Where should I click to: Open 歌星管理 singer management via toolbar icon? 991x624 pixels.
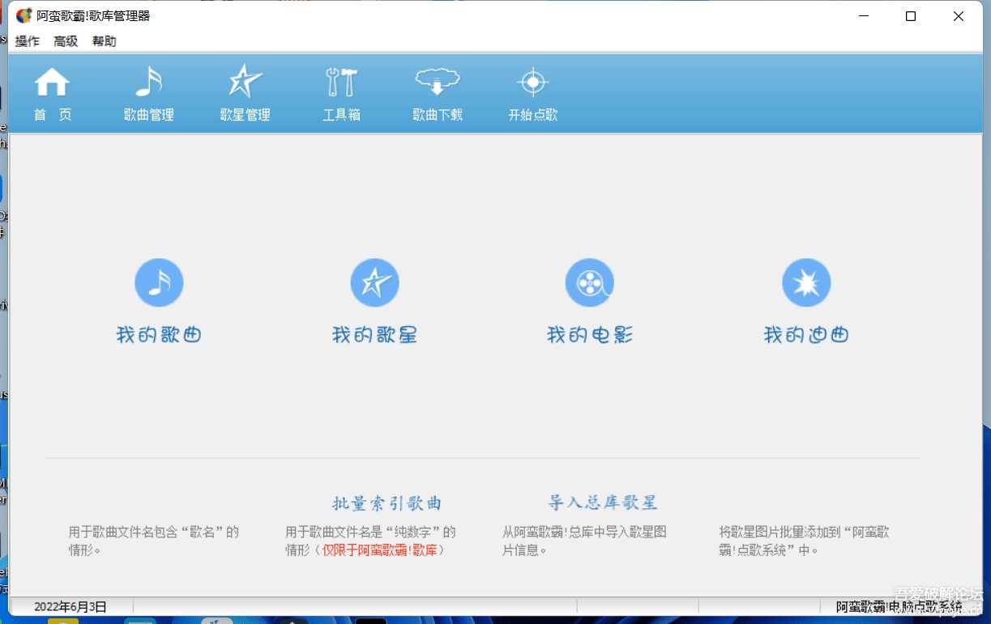click(244, 91)
